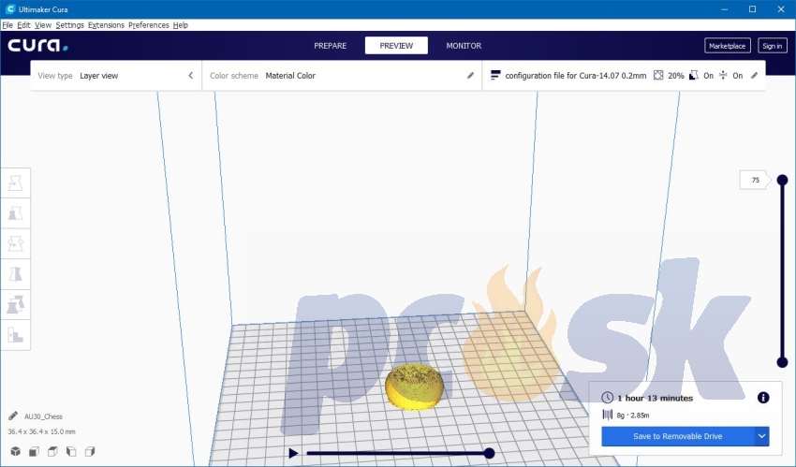The height and width of the screenshot is (467, 796).
Task: Switch to top view cube icon
Action: pos(52,451)
